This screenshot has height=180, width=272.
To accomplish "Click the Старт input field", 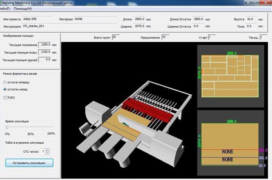I will (x=212, y=37).
